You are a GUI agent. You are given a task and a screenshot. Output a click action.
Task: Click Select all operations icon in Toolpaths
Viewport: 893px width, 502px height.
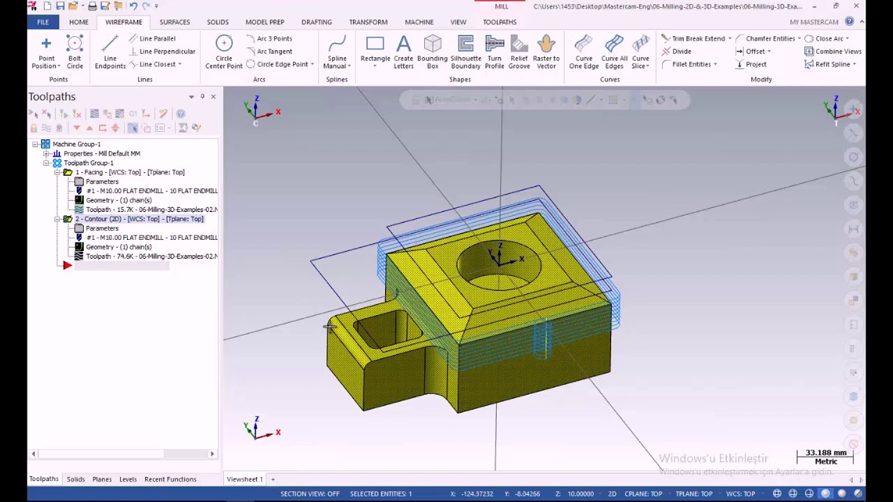[x=33, y=114]
